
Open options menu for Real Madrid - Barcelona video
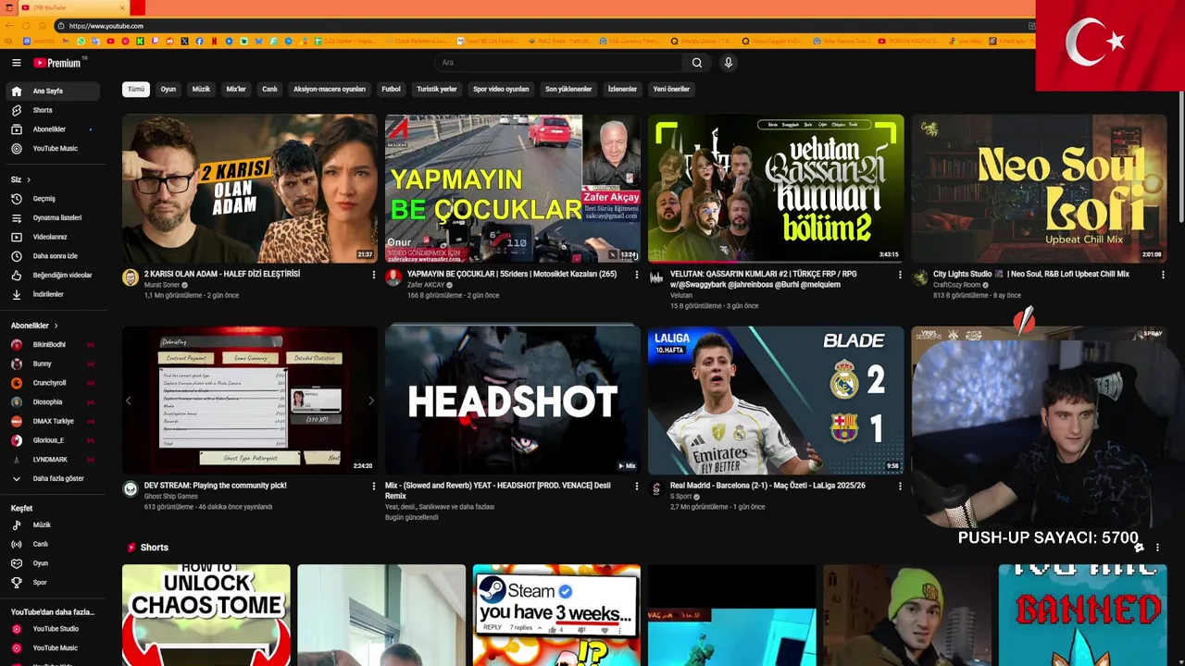[x=900, y=486]
